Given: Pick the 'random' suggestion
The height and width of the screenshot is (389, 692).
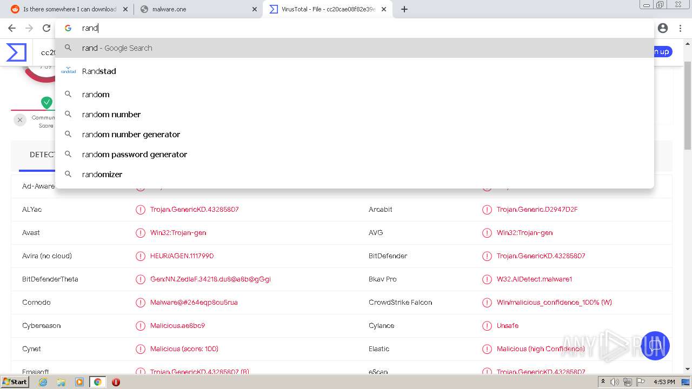Looking at the screenshot, I should (354, 95).
